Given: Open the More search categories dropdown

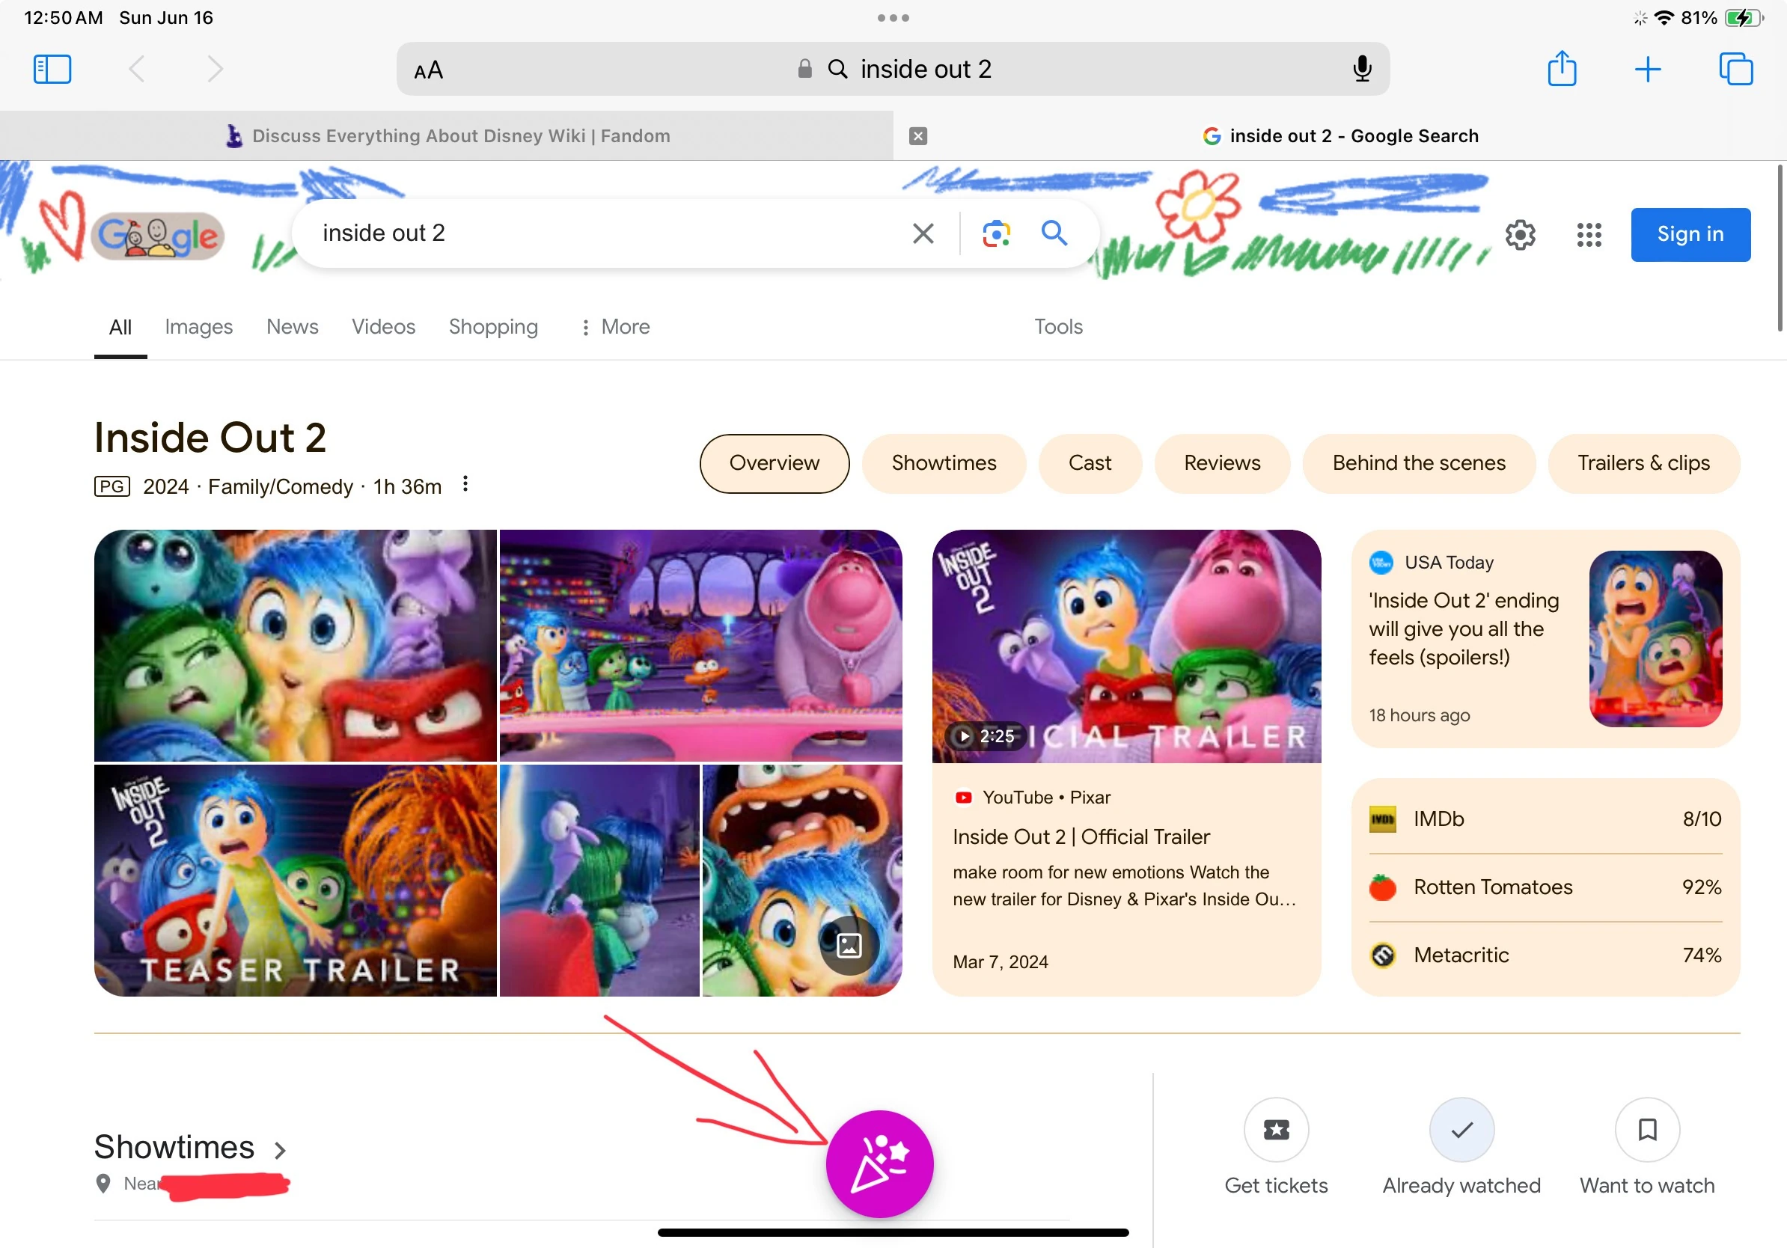Looking at the screenshot, I should click(614, 327).
